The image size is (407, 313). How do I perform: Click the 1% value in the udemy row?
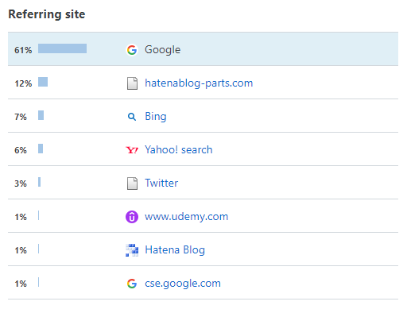[21, 217]
